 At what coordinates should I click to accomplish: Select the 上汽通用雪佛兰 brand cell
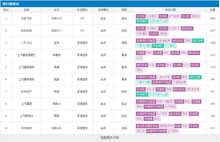[x=26, y=55]
